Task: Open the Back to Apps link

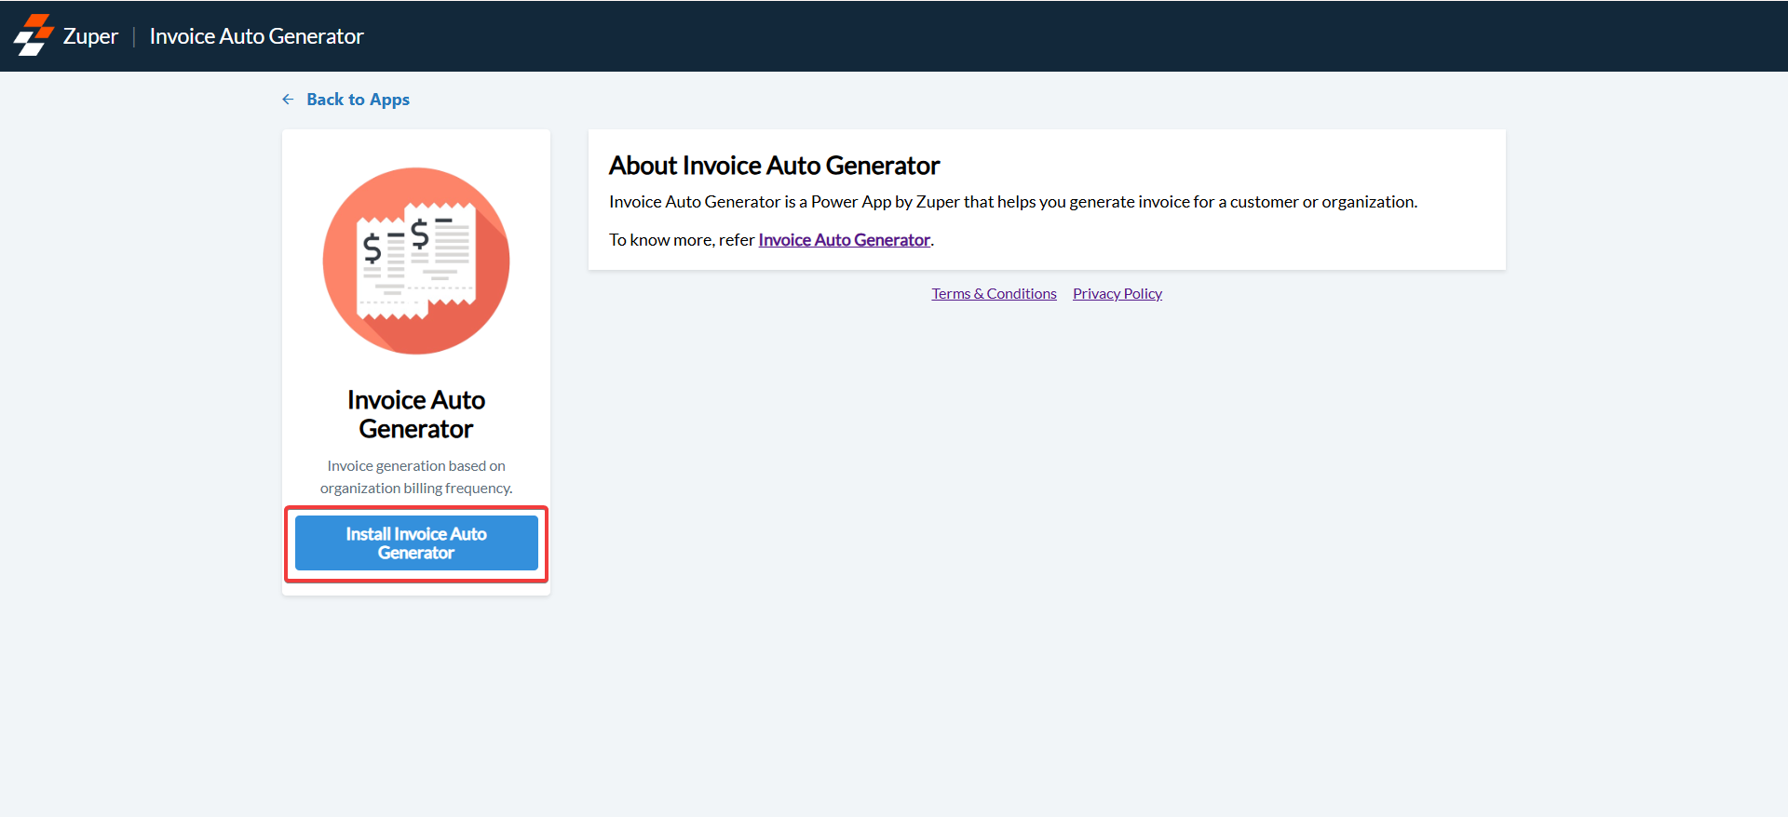Action: 358,100
